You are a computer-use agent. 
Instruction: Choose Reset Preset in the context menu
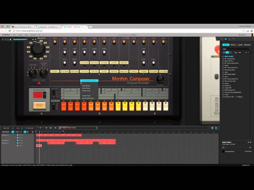point(86,91)
